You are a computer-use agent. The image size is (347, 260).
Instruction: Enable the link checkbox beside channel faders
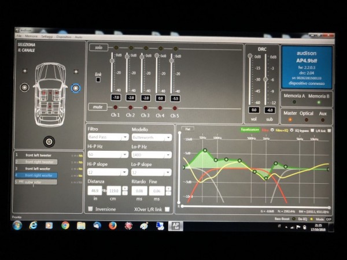pos(98,80)
